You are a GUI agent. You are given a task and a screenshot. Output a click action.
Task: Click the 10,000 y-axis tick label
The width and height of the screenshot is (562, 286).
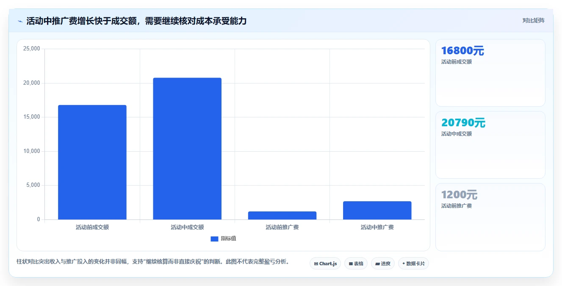pyautogui.click(x=31, y=151)
